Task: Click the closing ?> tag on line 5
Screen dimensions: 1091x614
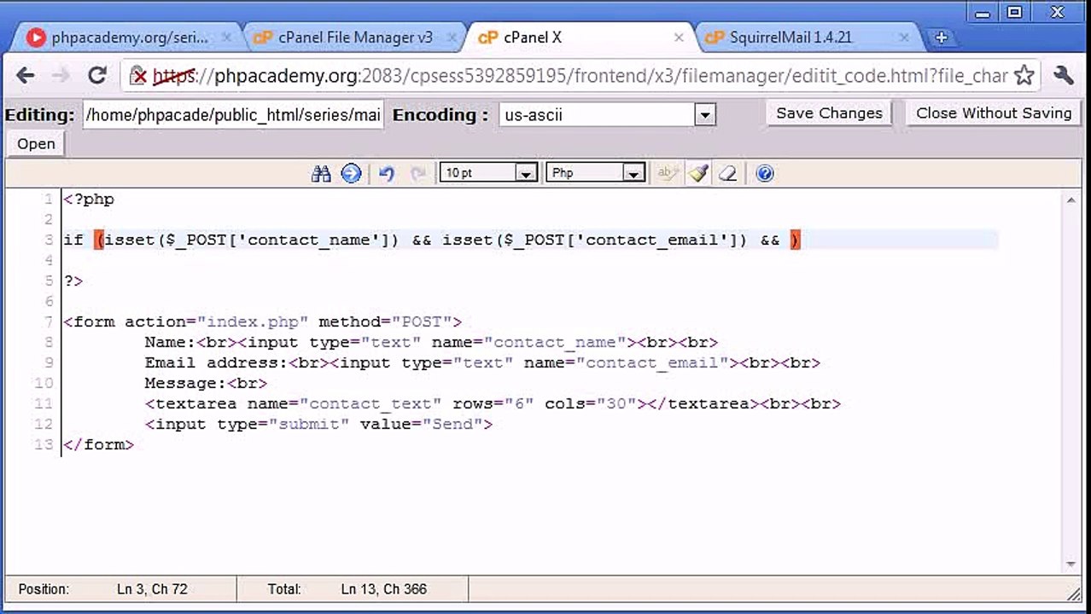Action: click(73, 281)
